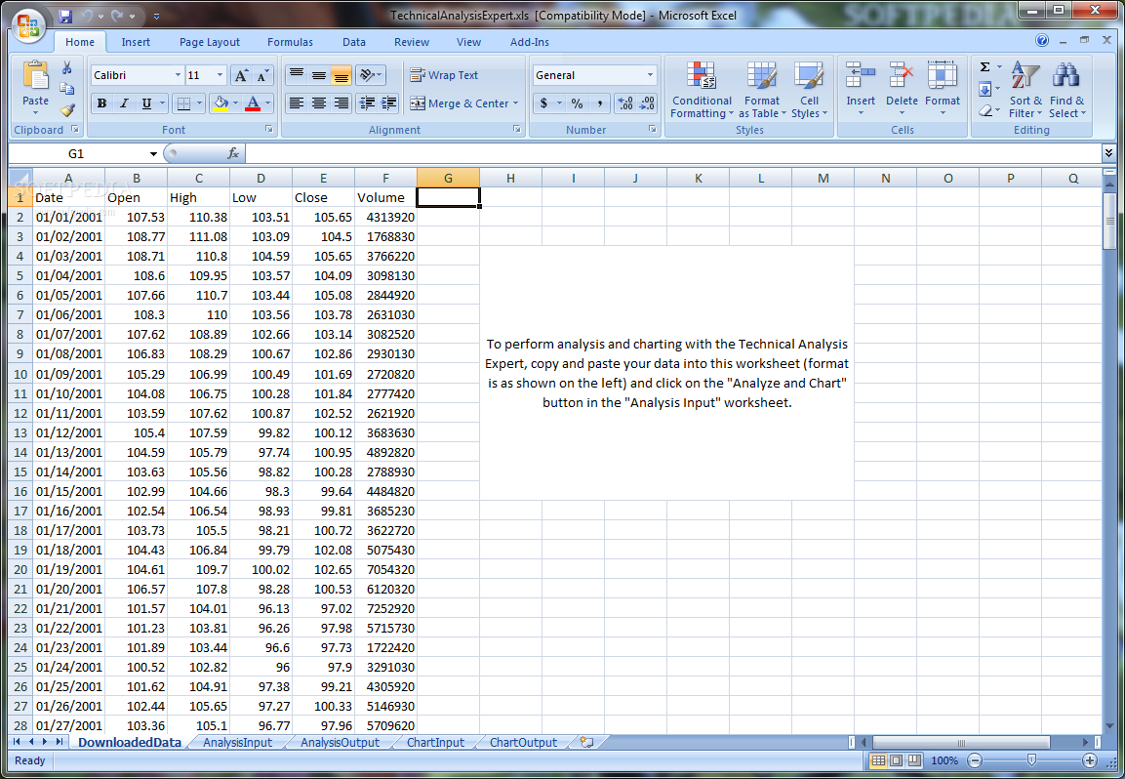Toggle Italic formatting

pyautogui.click(x=124, y=103)
